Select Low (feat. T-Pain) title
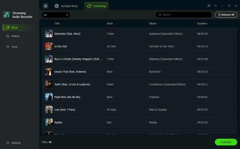The width and height of the screenshot is (240, 149). [x=65, y=110]
